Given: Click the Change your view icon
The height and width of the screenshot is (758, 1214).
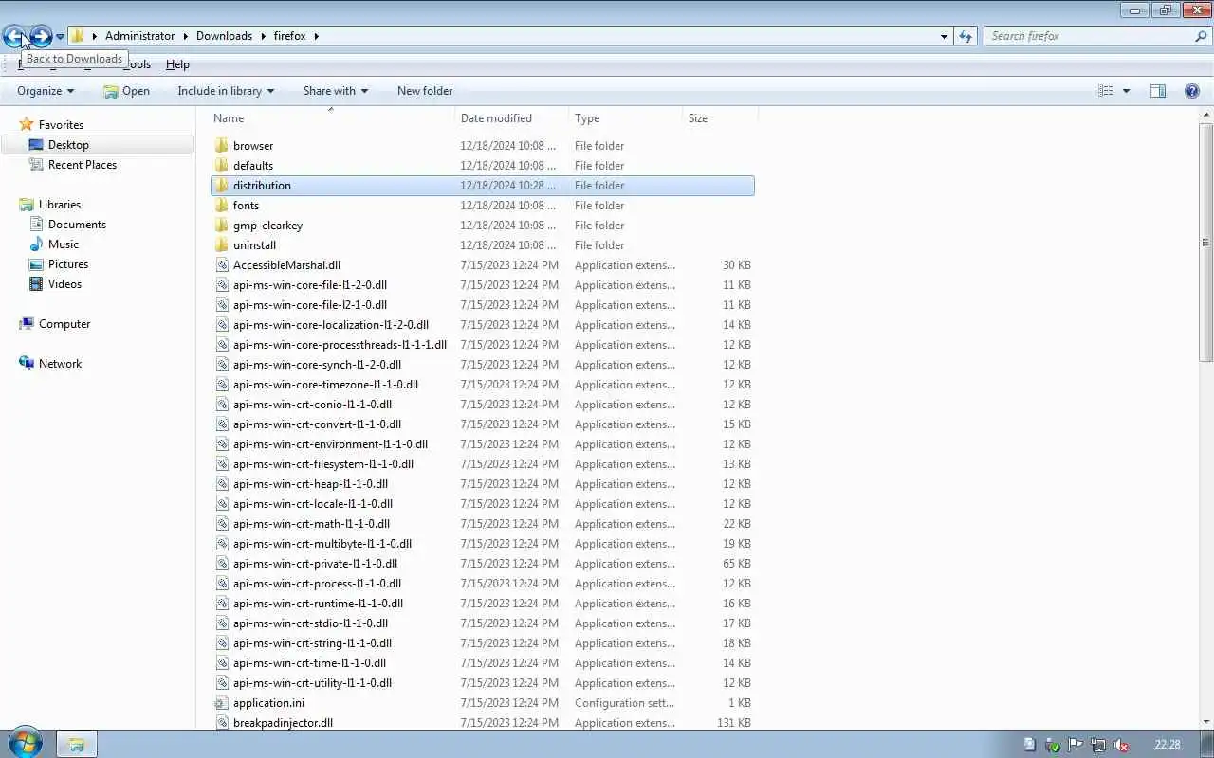Looking at the screenshot, I should click(1106, 91).
